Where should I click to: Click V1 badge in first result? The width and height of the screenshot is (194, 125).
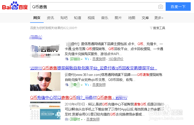[87, 59]
